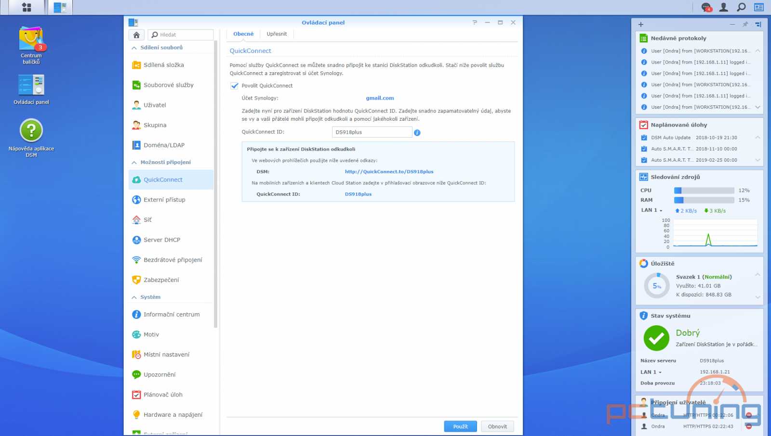
Task: Click the Control Panel taskbar icon
Action: (60, 7)
